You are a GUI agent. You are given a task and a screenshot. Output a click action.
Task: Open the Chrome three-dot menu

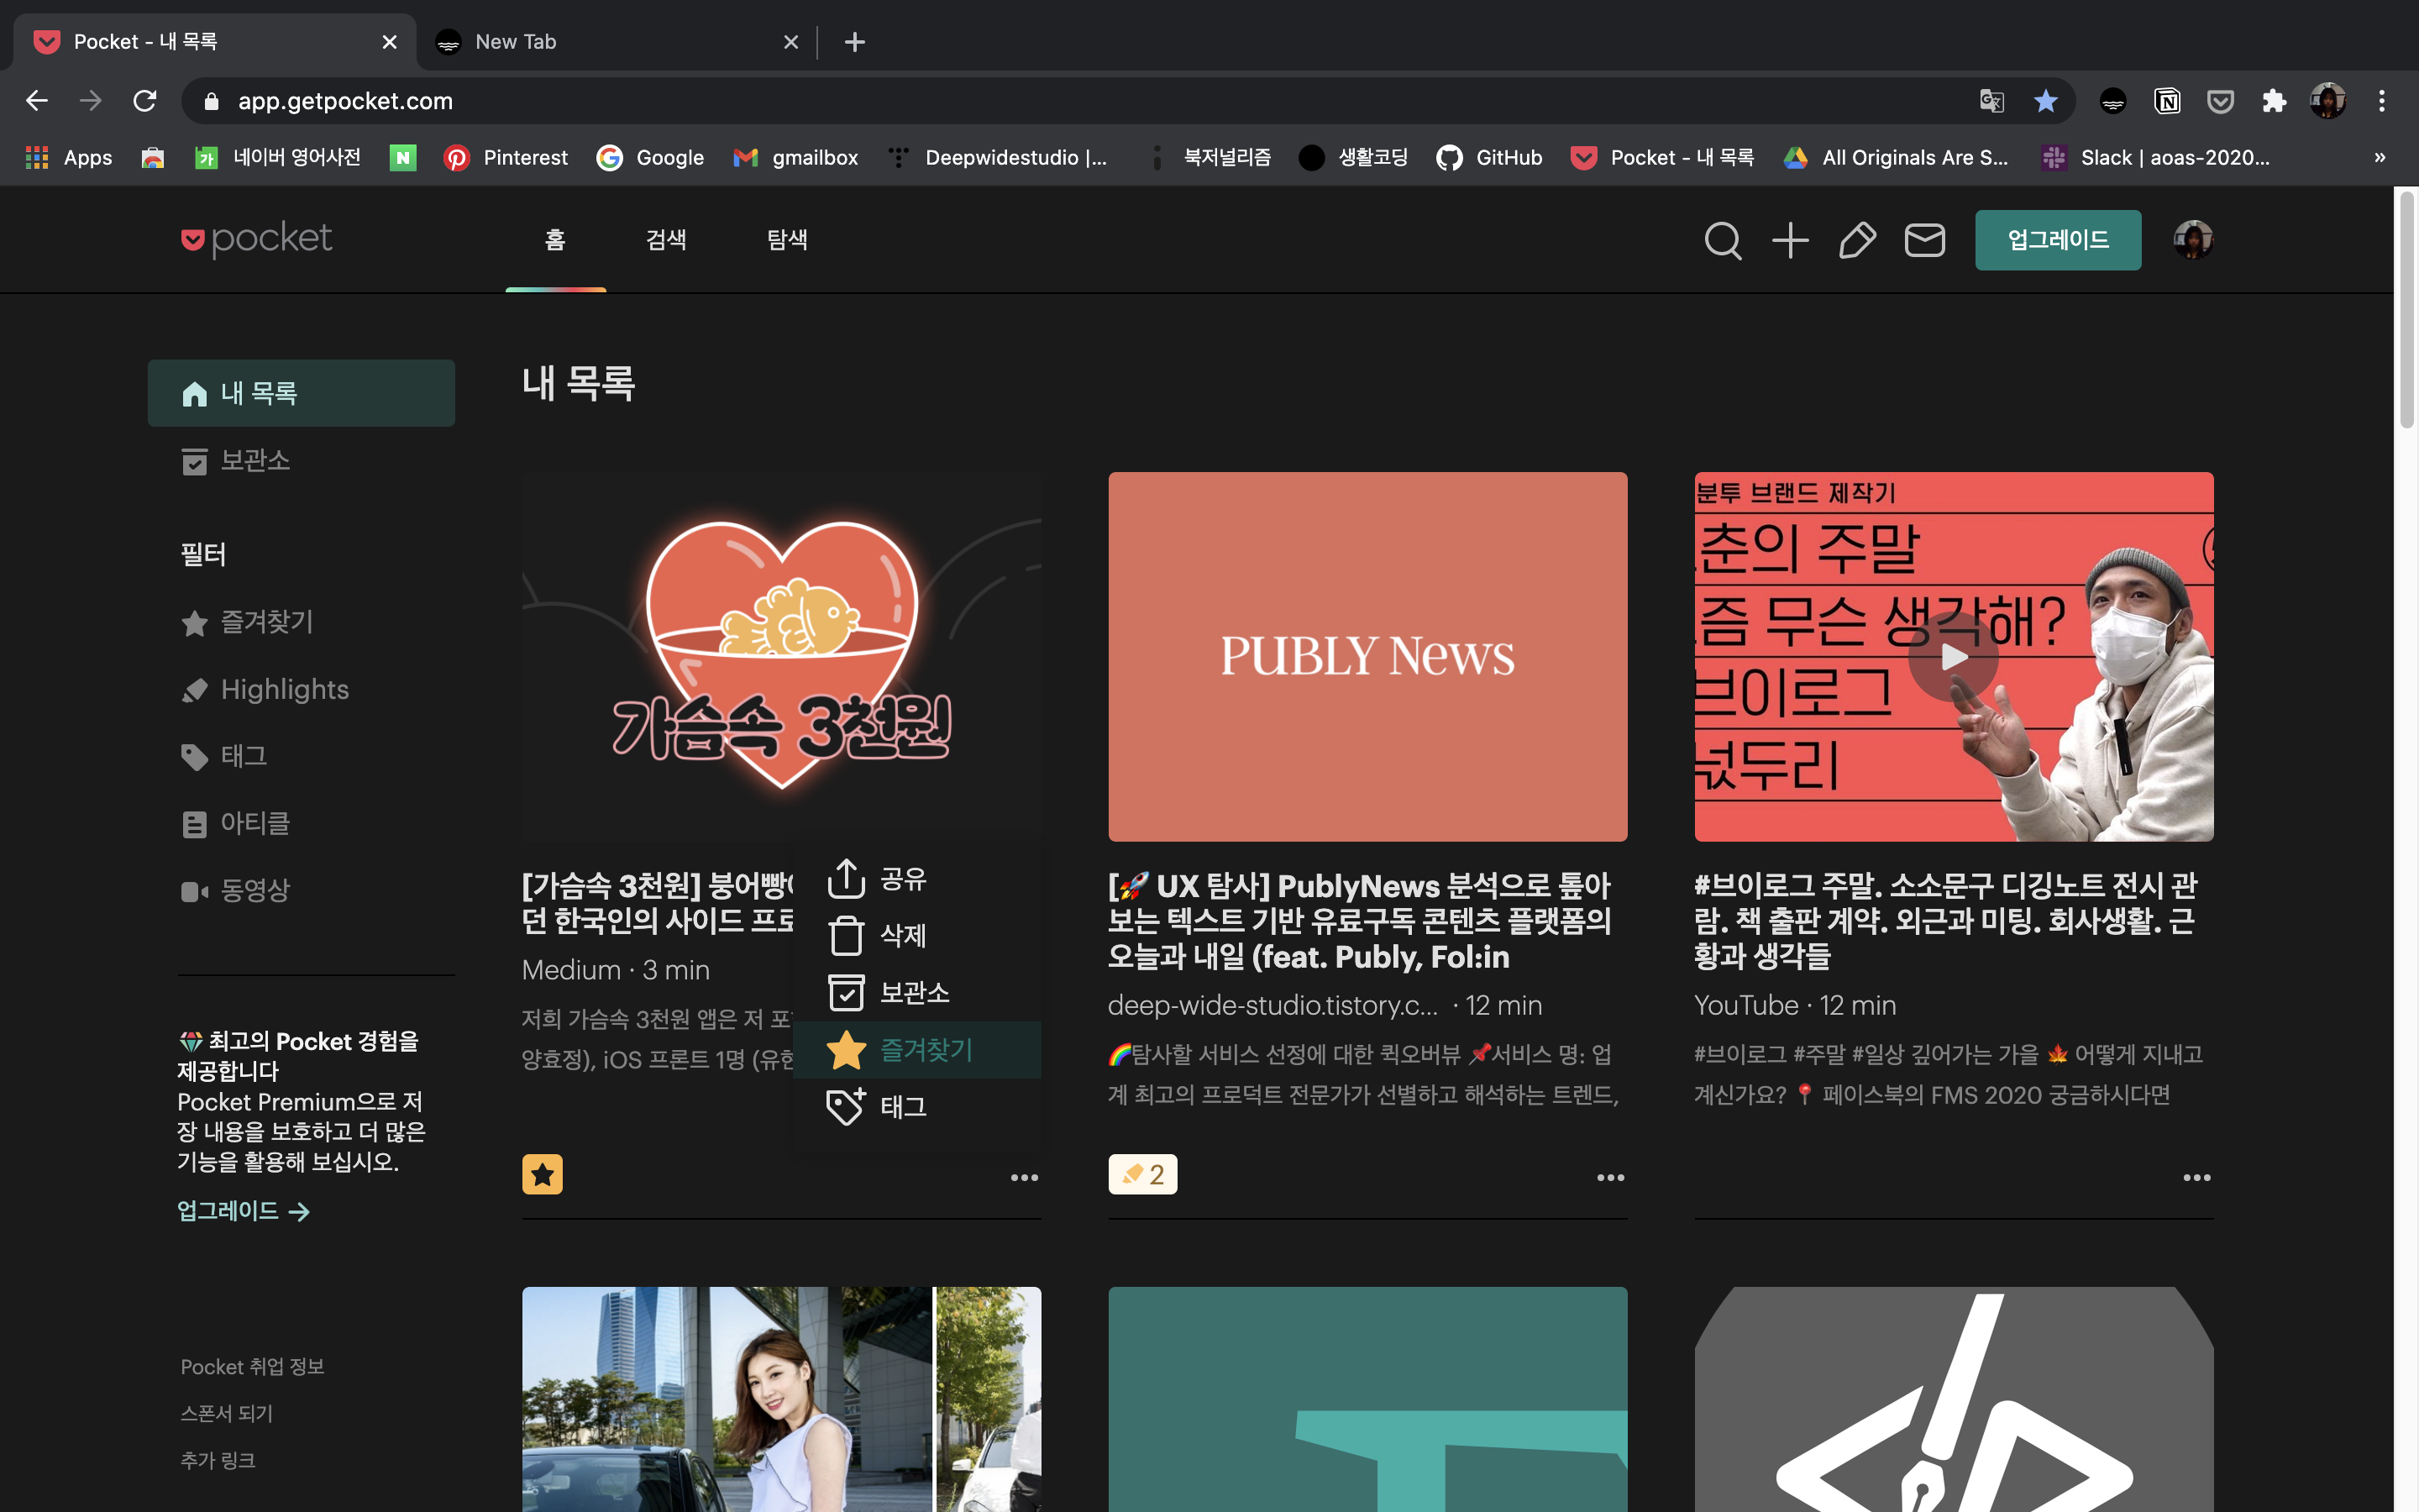click(x=2382, y=101)
